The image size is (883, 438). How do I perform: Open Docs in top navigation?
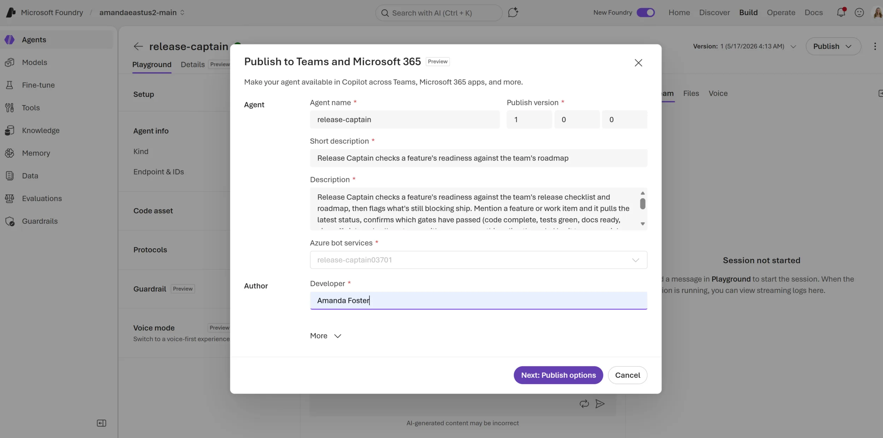click(813, 13)
